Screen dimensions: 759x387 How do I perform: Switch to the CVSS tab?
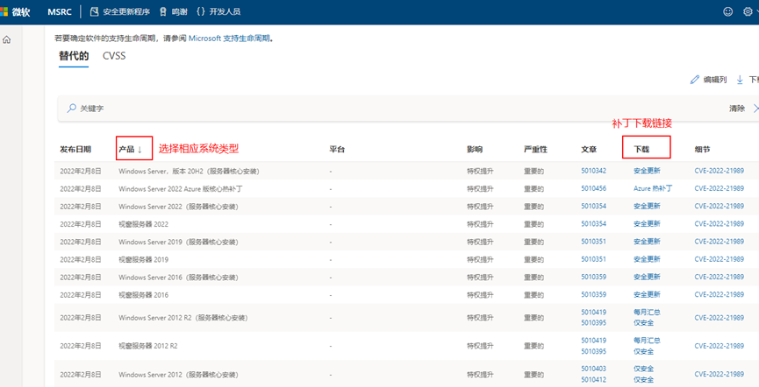(114, 56)
